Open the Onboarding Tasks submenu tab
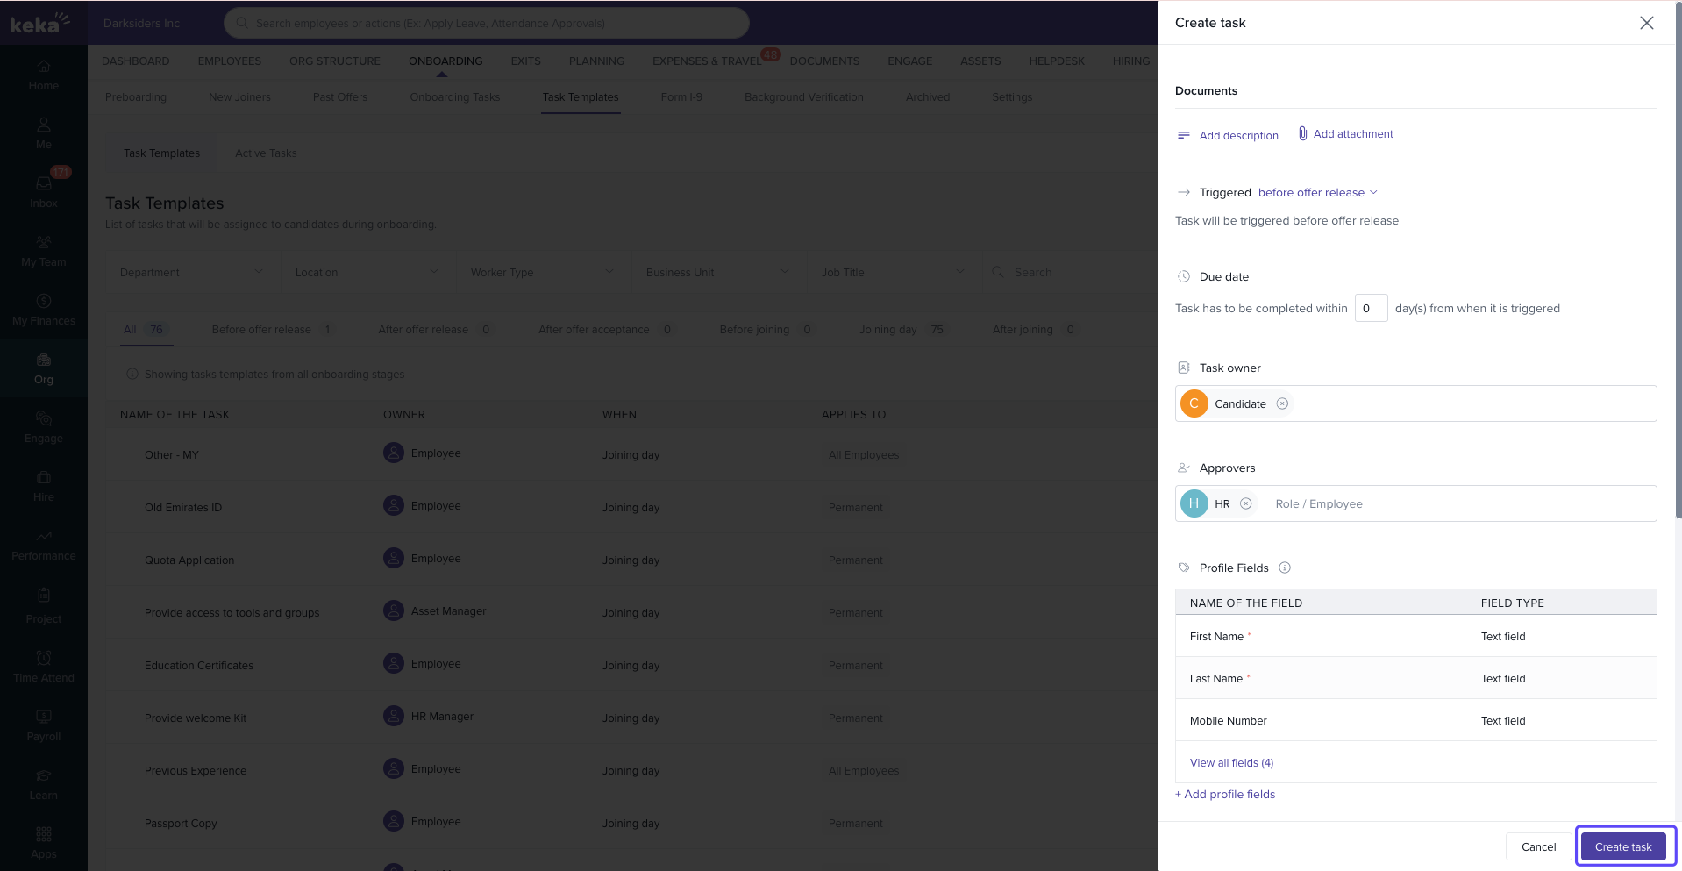1682x871 pixels. tap(454, 97)
